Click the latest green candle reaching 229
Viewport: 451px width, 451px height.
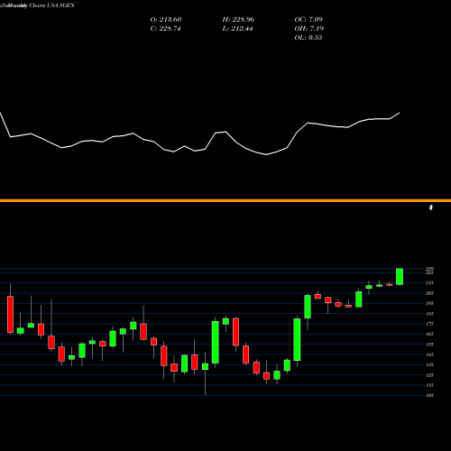(x=400, y=276)
